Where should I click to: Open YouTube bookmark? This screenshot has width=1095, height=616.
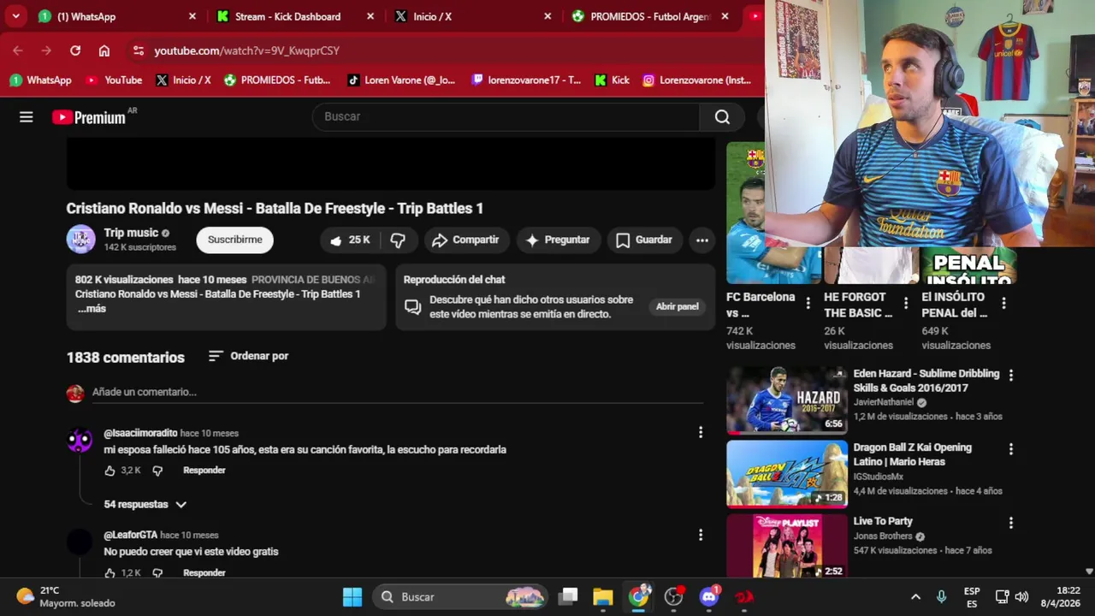[114, 80]
